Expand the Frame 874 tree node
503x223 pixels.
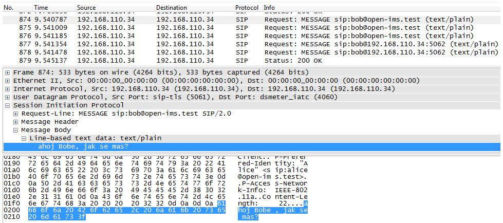coord(7,72)
